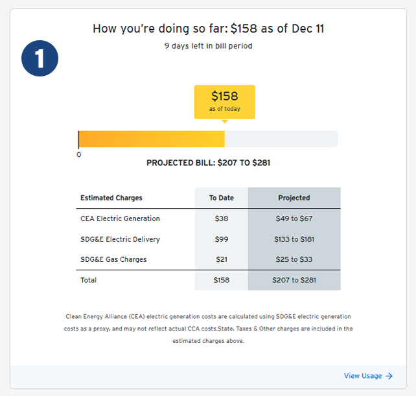Click the To Date column header

221,198
